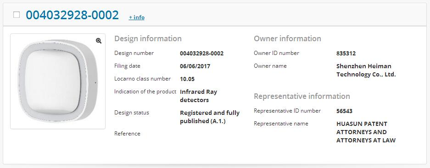Click the Reference field label
This screenshot has height=168, width=430.
127,134
